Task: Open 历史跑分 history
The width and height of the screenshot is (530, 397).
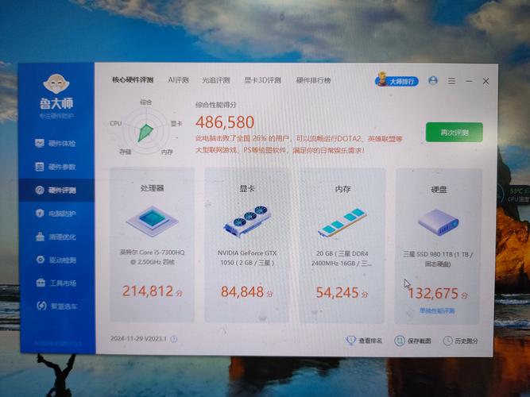Action: coord(460,341)
